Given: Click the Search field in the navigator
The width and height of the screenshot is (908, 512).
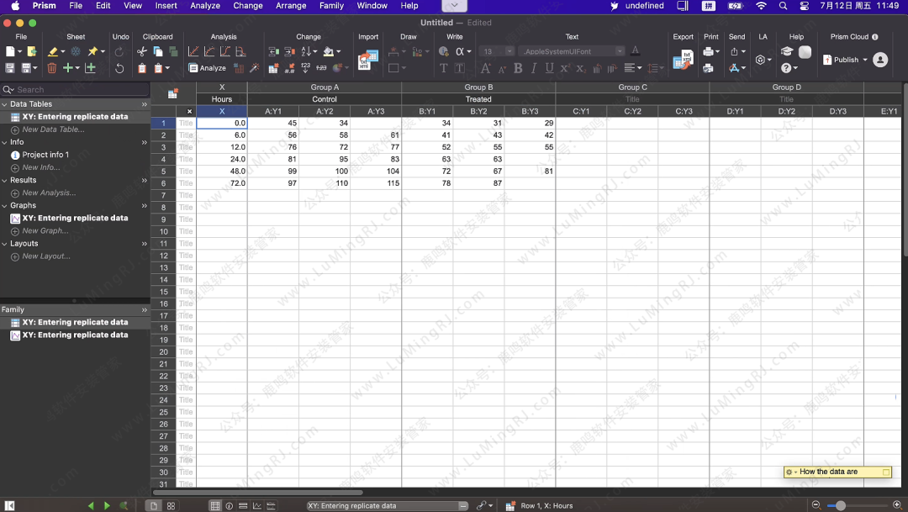Looking at the screenshot, I should [x=76, y=89].
